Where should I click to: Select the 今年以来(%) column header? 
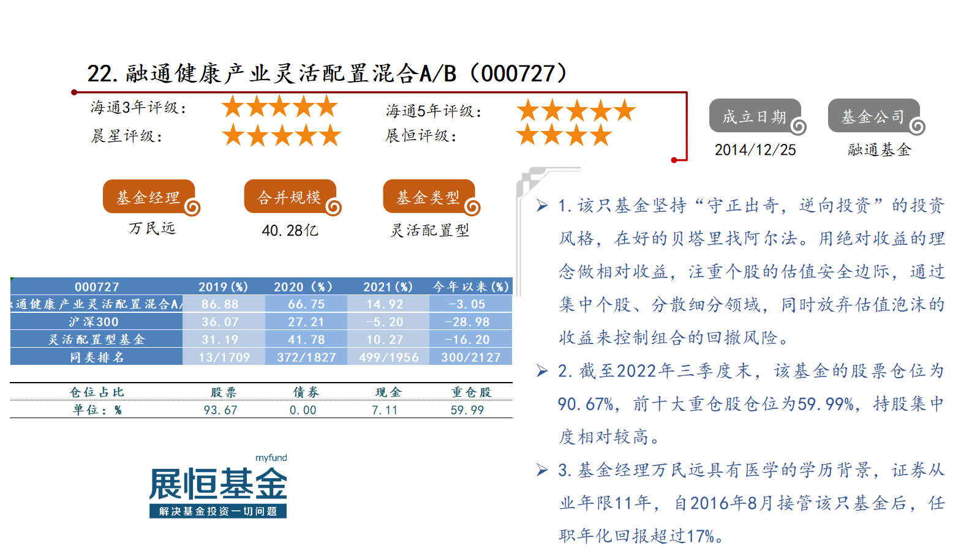[471, 287]
